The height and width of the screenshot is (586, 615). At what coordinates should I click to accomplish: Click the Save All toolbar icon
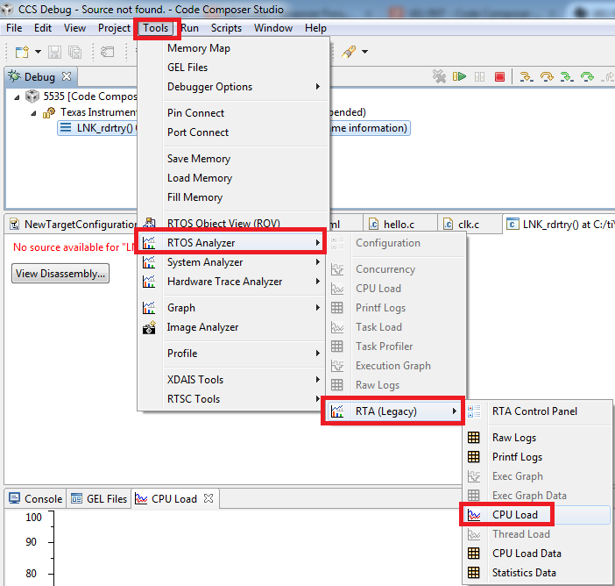(x=75, y=52)
